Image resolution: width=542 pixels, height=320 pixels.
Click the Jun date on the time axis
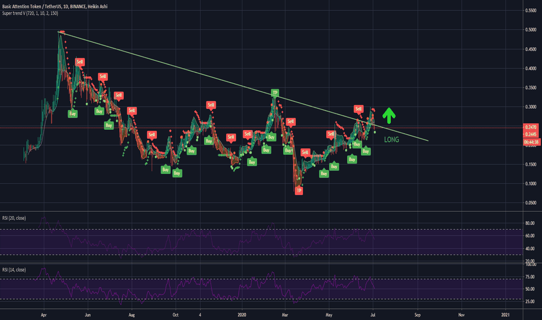(x=88, y=315)
